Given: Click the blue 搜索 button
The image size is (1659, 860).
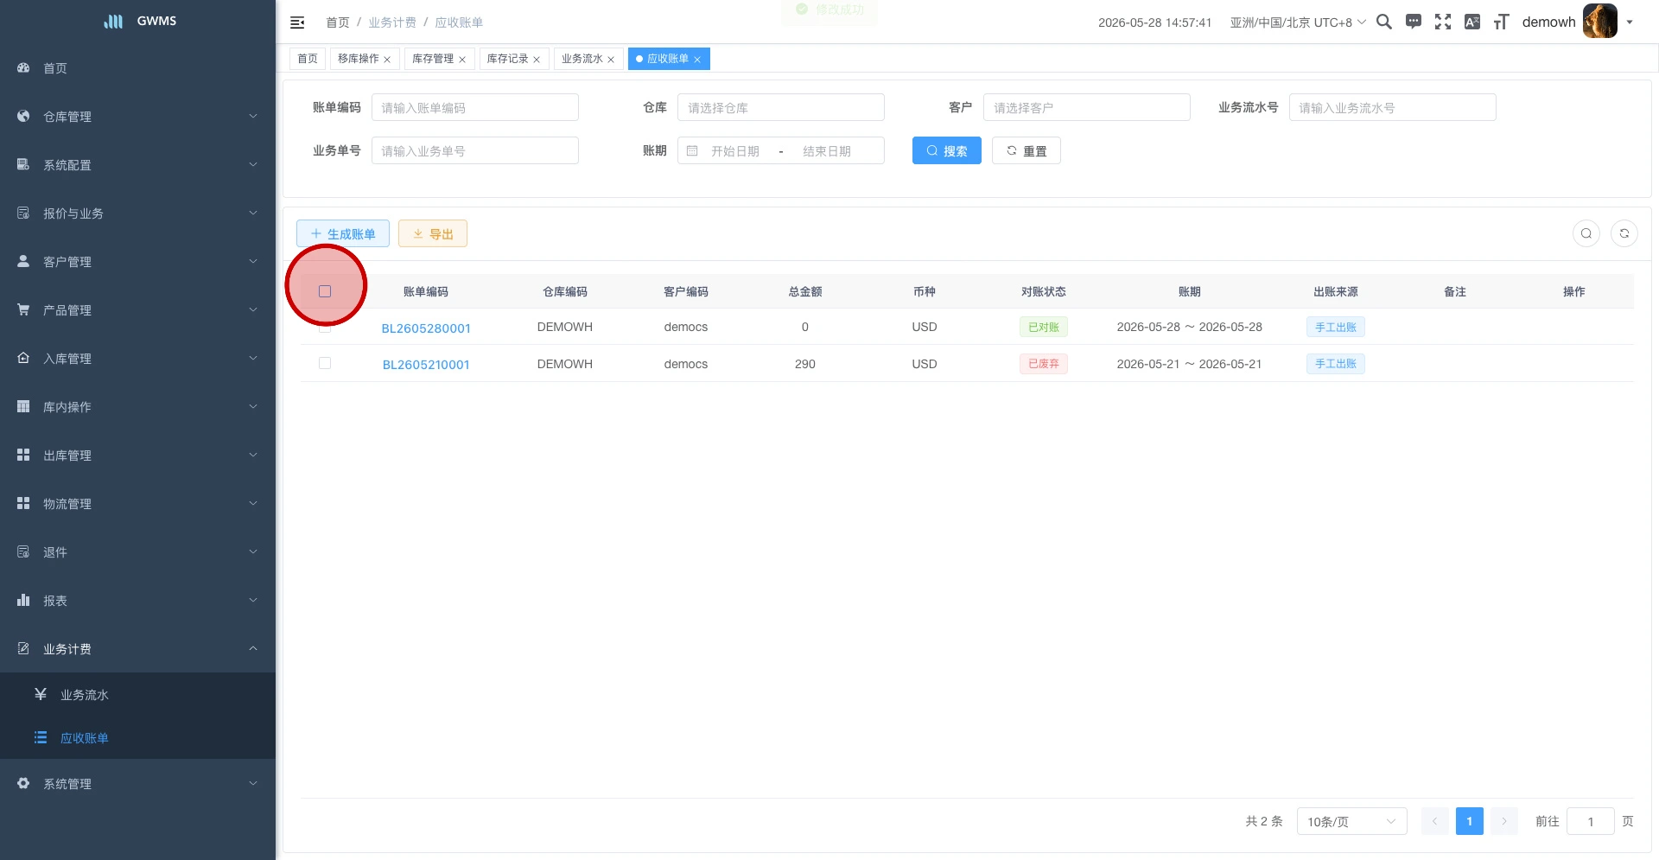Looking at the screenshot, I should point(947,151).
